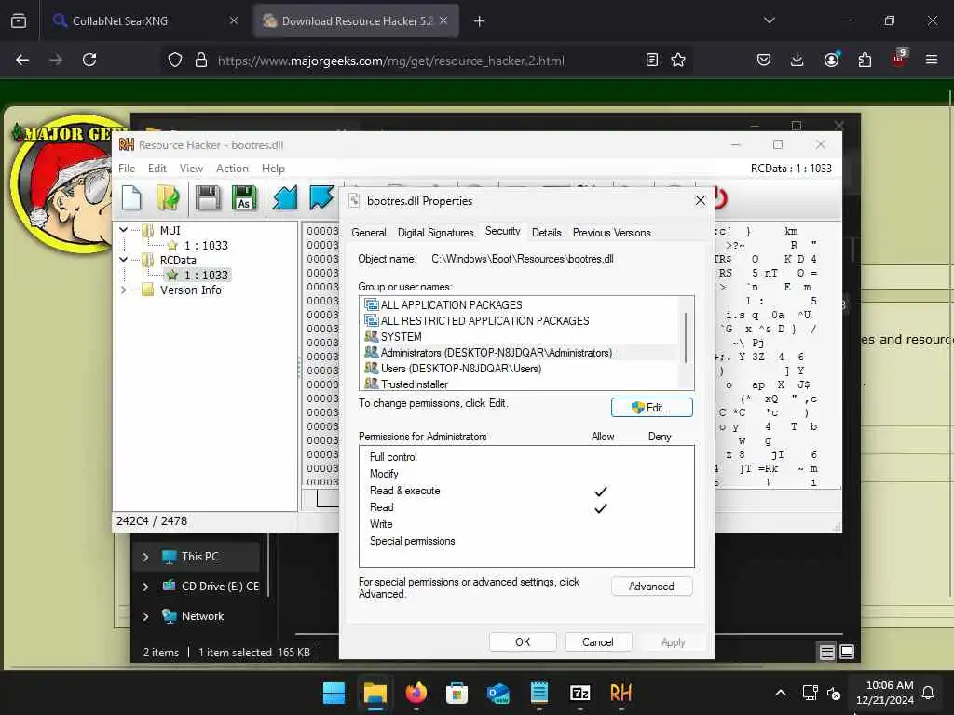Open a new browser tab
Viewport: 954px width, 715px height.
coord(480,21)
